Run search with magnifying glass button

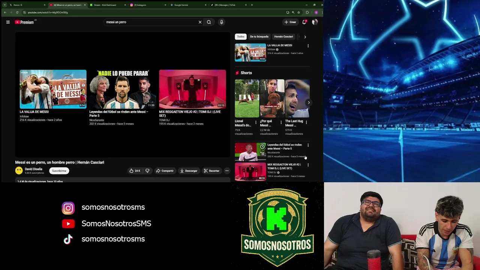[x=209, y=22]
